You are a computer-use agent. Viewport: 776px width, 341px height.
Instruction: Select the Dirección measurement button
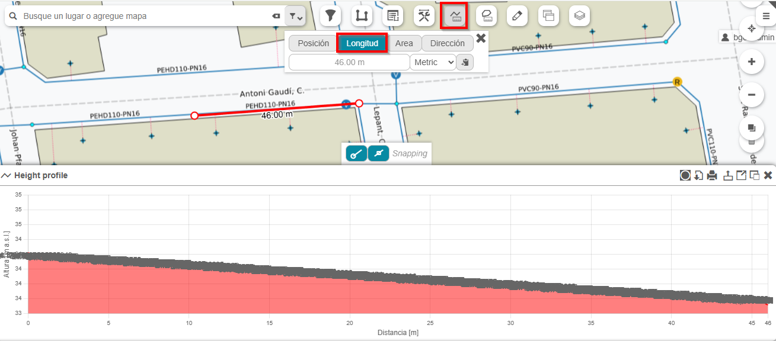(448, 43)
